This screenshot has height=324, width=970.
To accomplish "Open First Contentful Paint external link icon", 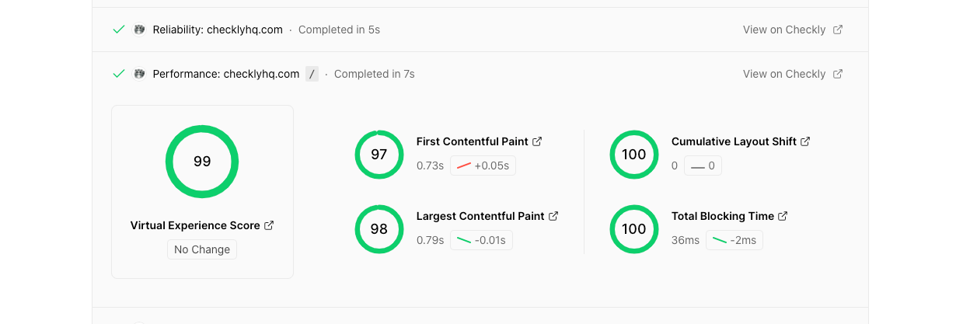I will pos(537,141).
